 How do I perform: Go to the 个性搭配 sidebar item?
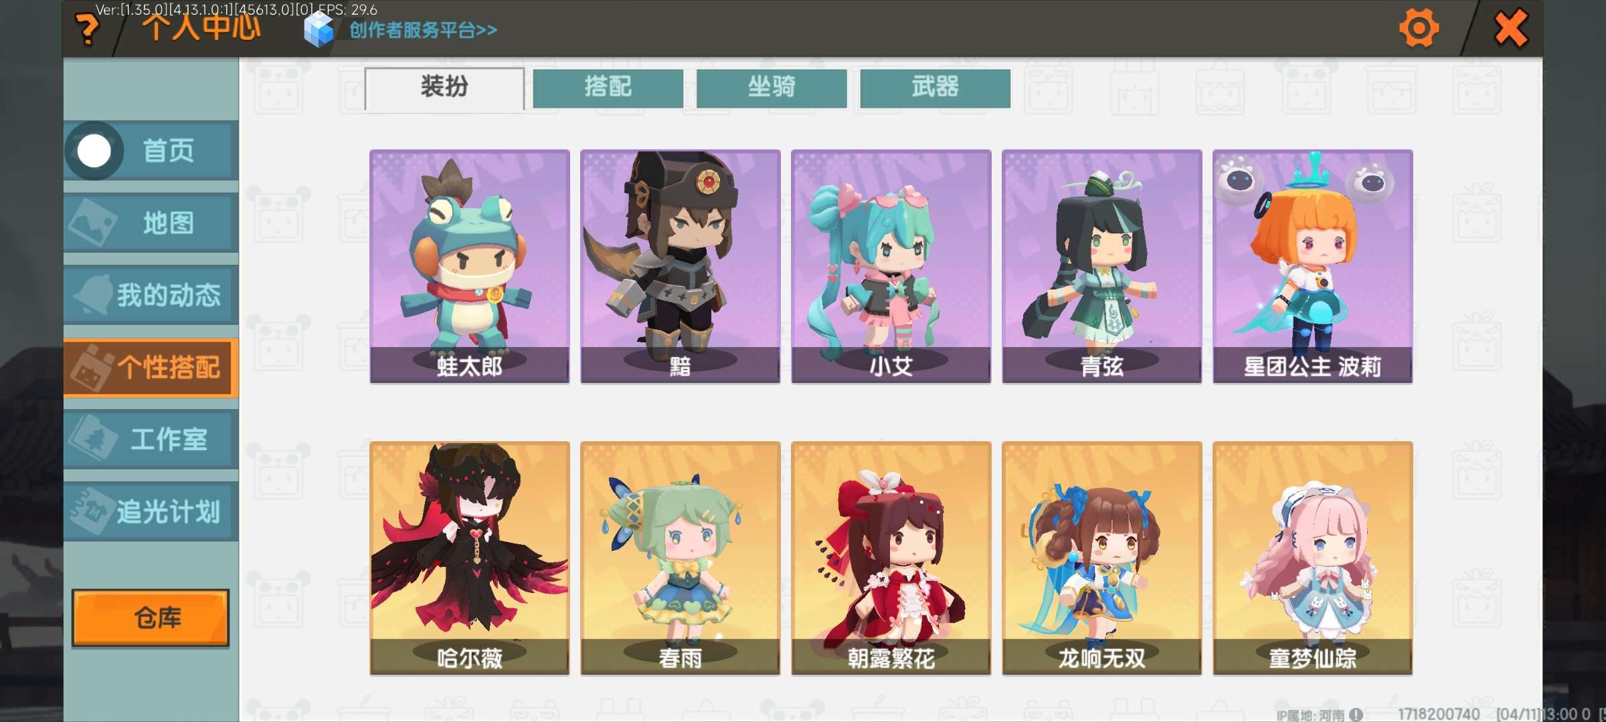click(151, 368)
